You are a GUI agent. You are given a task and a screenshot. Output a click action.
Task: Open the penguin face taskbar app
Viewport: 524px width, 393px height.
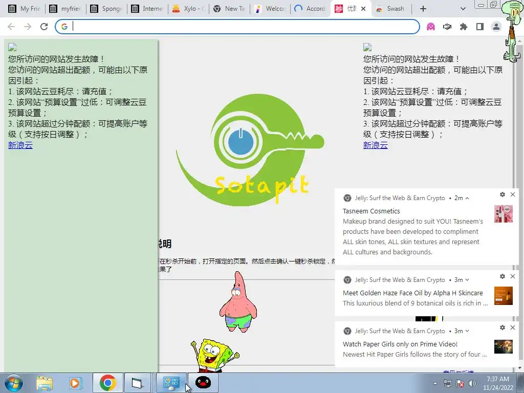(x=203, y=383)
